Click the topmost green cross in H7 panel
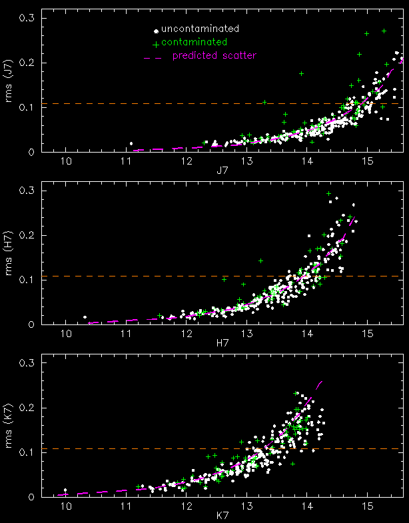Viewport: 409px width, 523px height. pyautogui.click(x=328, y=193)
